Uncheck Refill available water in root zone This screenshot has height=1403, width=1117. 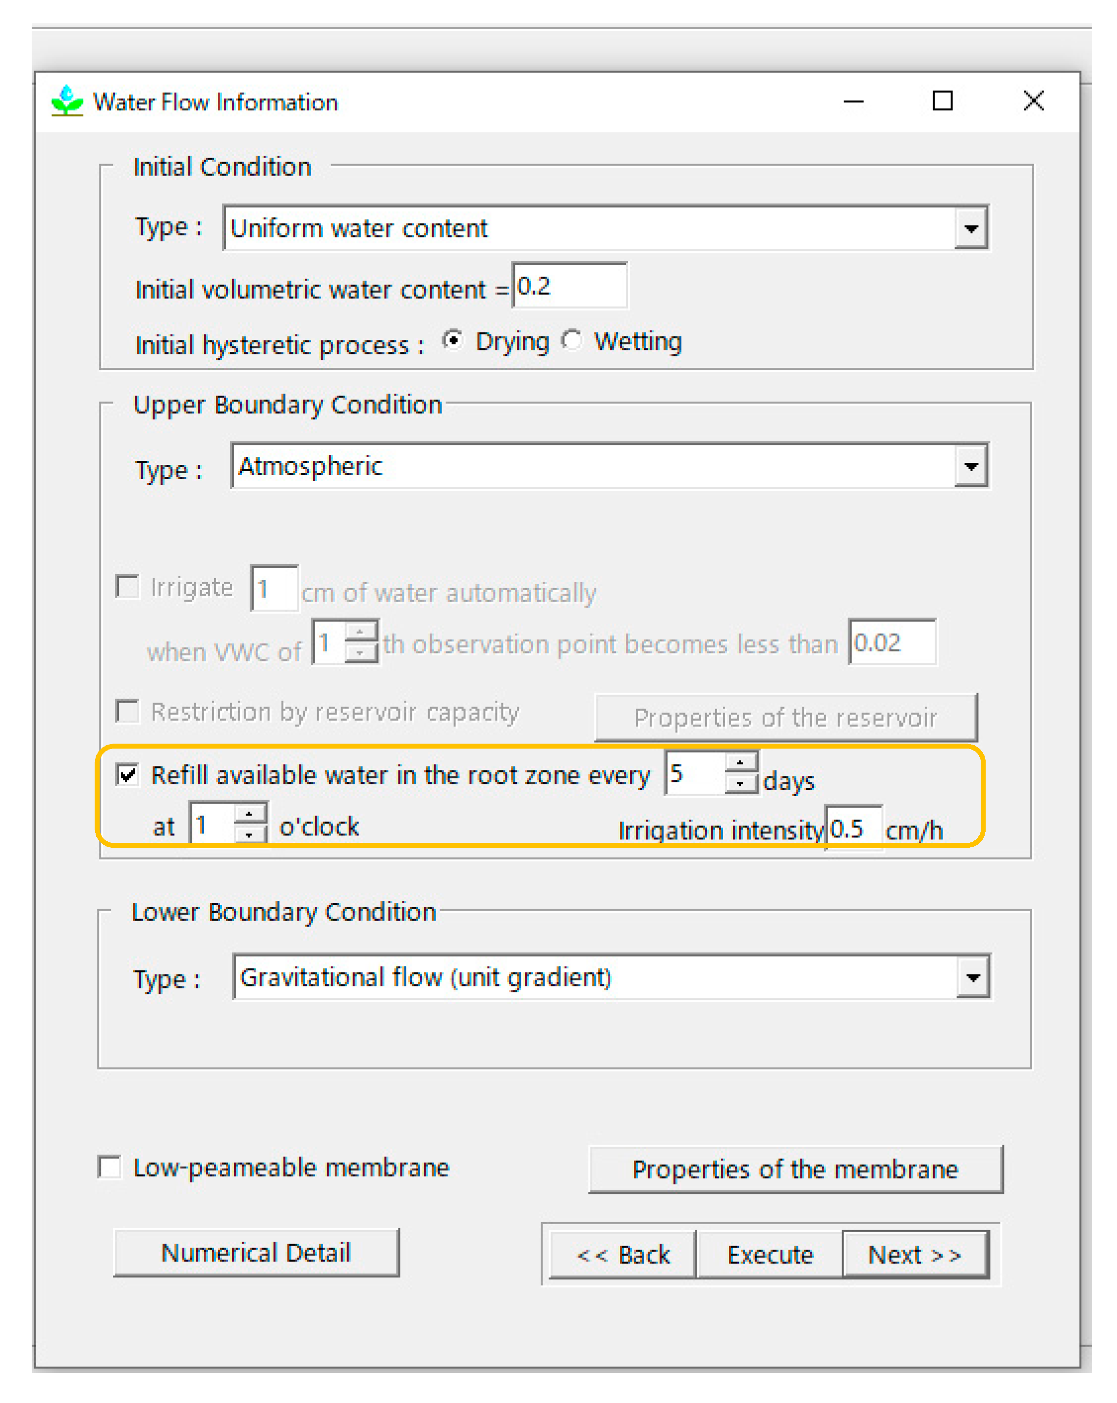[127, 774]
